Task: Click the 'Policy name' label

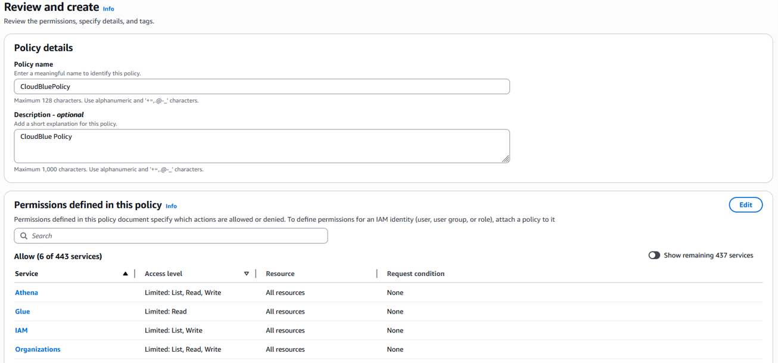Action: [33, 64]
